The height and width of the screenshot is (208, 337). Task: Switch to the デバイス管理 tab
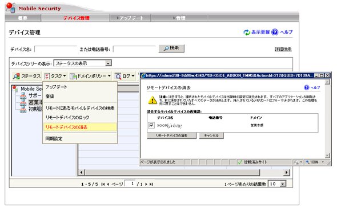click(76, 18)
